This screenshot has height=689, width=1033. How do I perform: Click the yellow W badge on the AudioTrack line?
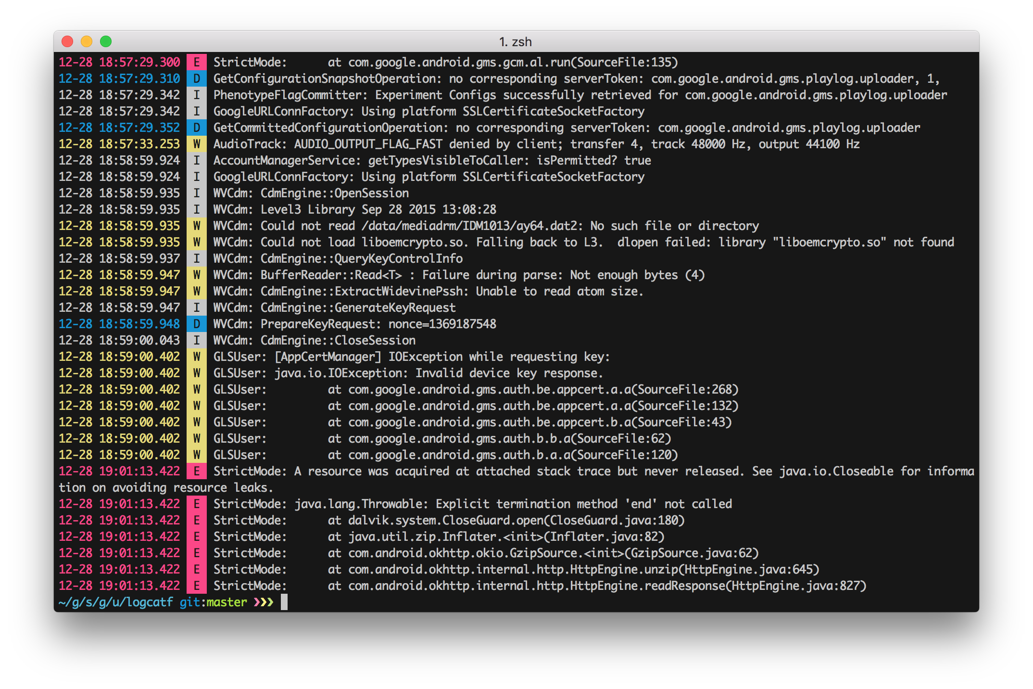point(197,144)
